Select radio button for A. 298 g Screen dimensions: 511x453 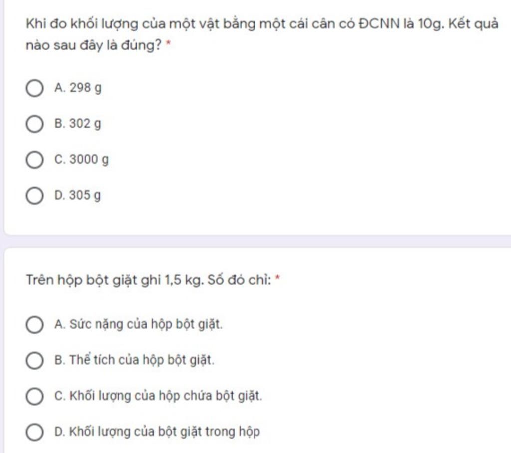(x=34, y=88)
